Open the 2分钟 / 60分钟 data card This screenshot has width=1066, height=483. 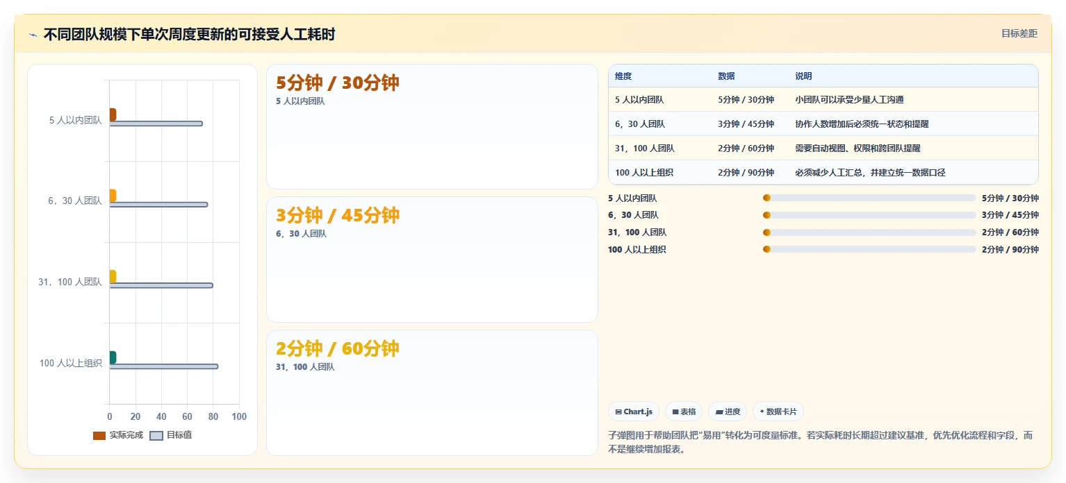coord(432,393)
